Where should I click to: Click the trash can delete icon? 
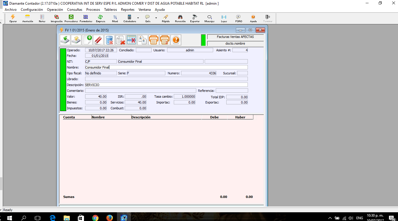(109, 40)
